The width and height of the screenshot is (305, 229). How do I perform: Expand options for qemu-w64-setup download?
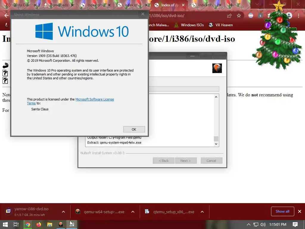133,212
